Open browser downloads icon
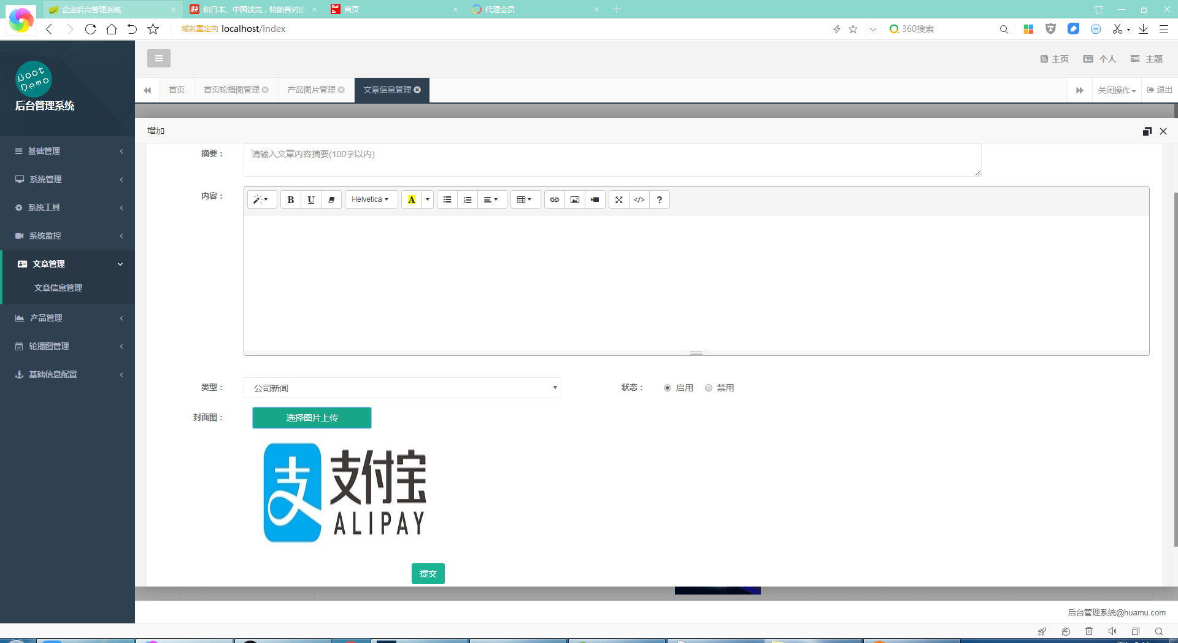 coord(1144,29)
